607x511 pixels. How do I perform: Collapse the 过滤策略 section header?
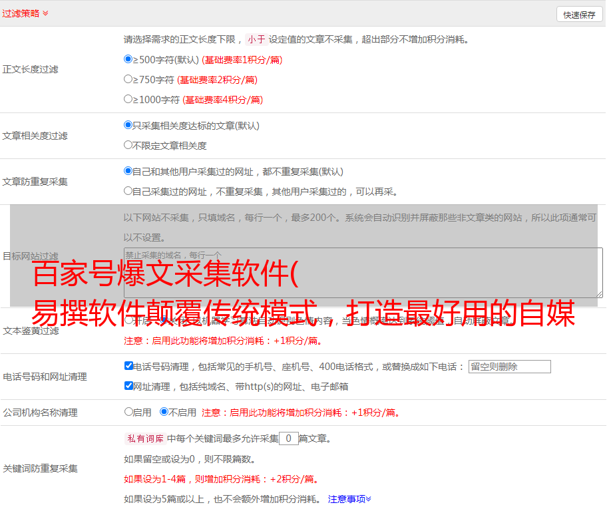click(25, 13)
